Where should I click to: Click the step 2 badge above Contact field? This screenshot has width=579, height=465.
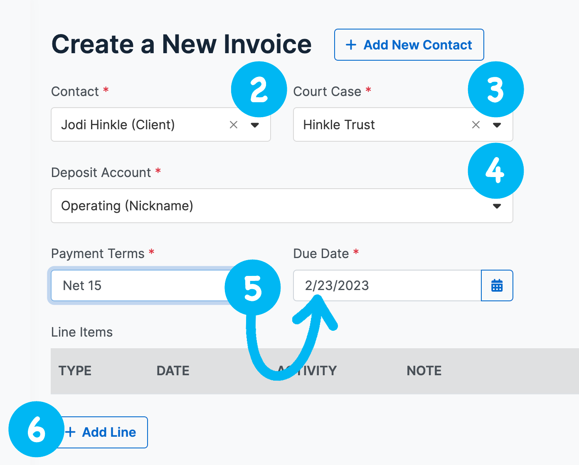point(259,89)
